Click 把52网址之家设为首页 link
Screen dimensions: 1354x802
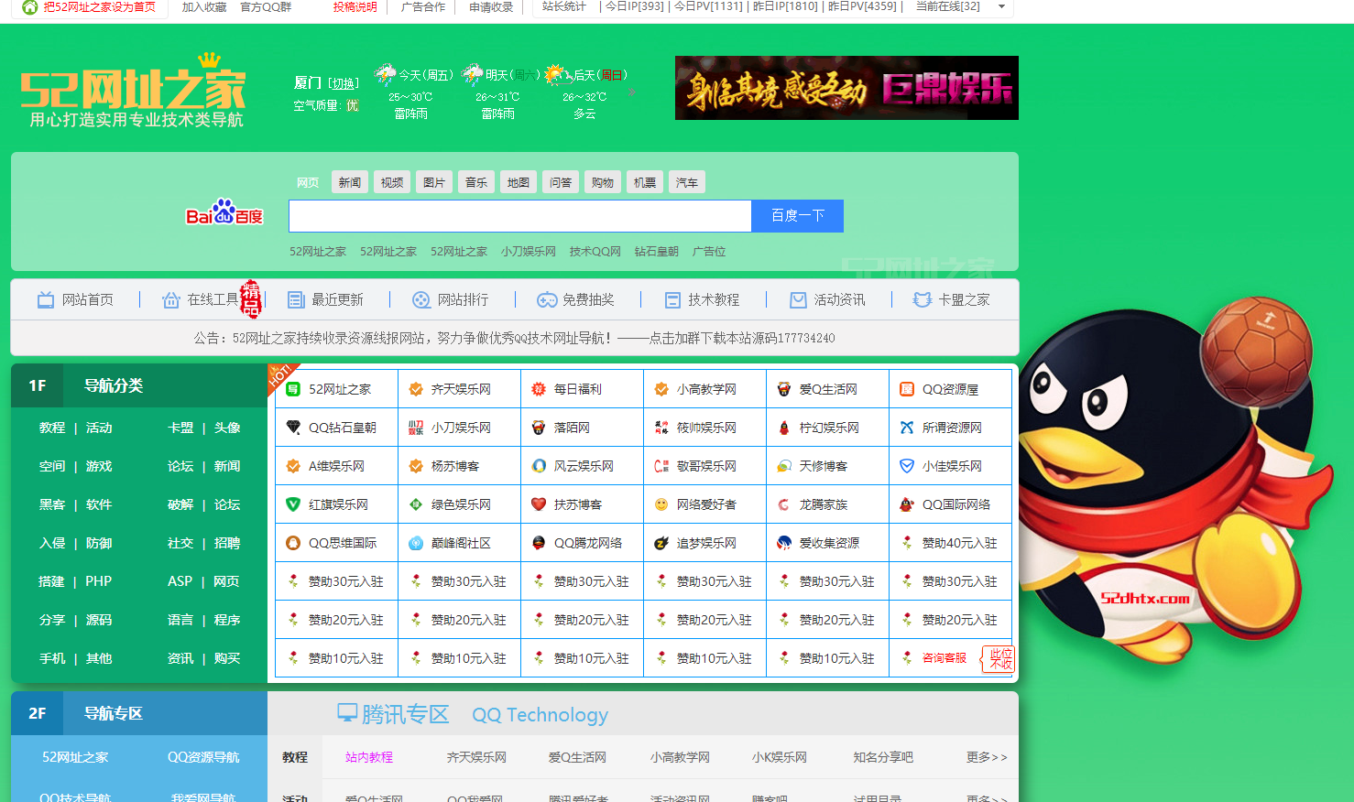pyautogui.click(x=99, y=6)
